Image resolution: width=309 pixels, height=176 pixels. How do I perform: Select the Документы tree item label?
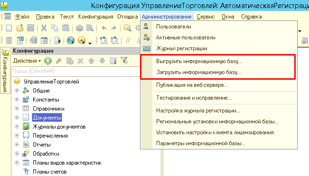(47, 118)
